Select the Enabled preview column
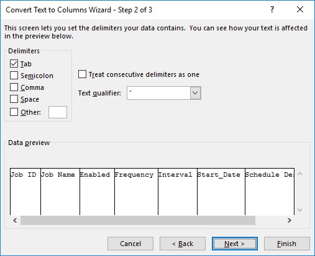Image resolution: width=315 pixels, height=256 pixels. tap(97, 192)
